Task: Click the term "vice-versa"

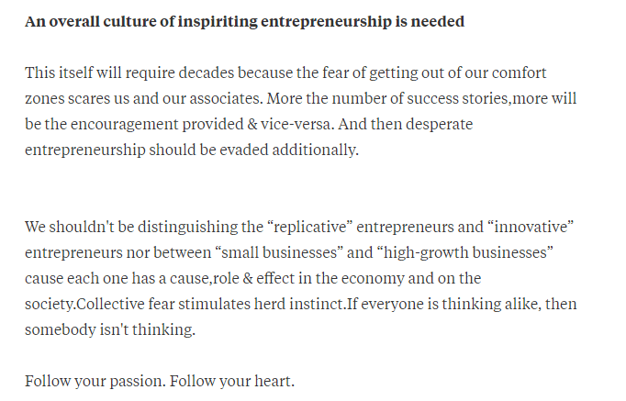Action: pyautogui.click(x=269, y=124)
